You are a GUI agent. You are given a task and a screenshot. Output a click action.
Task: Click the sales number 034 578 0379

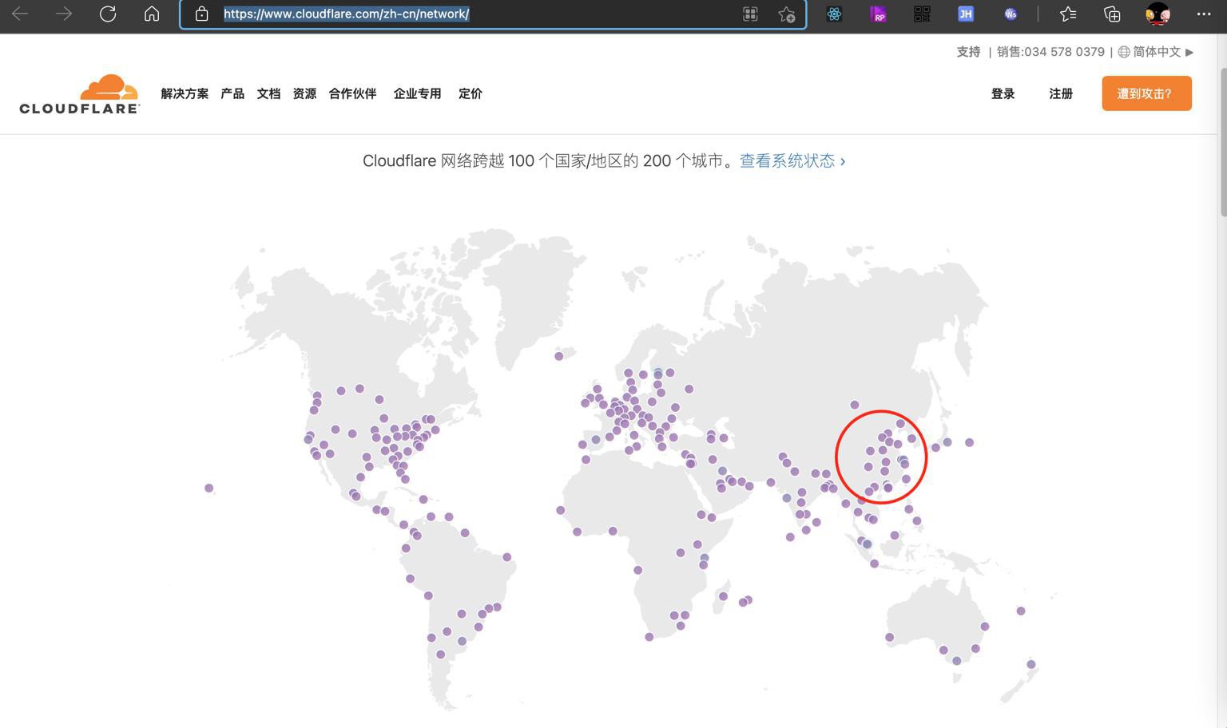1064,52
